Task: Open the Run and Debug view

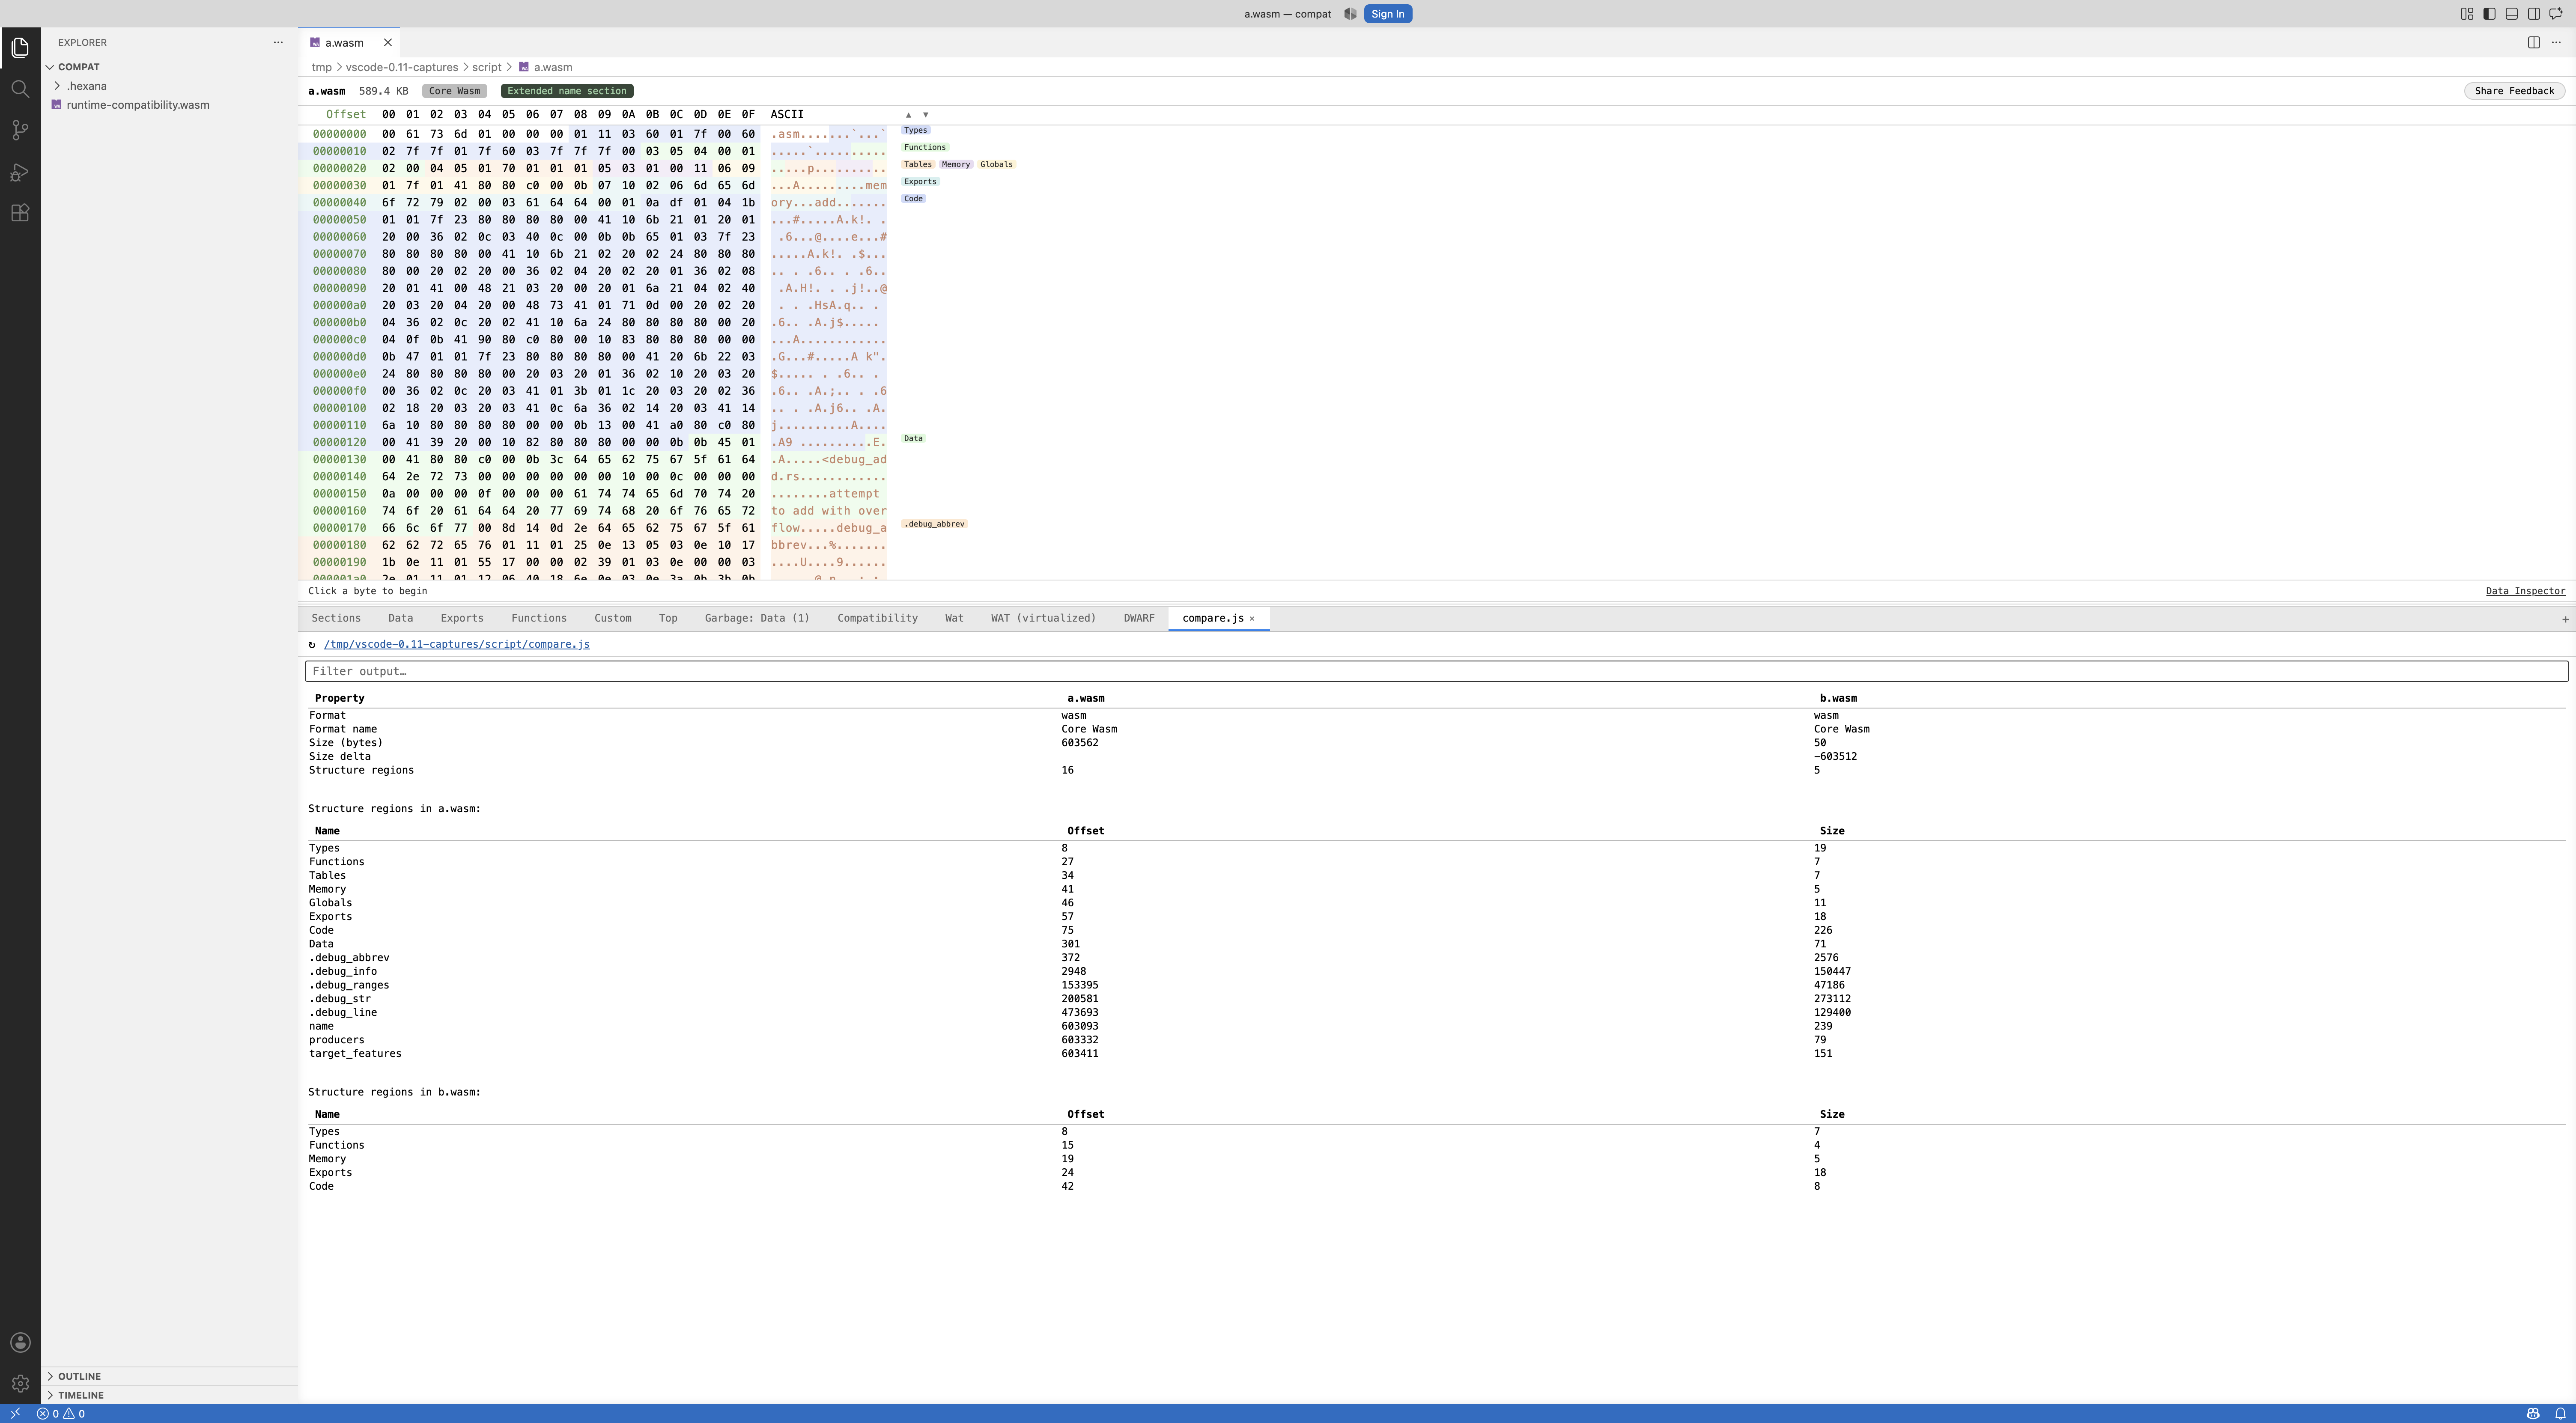Action: [20, 172]
